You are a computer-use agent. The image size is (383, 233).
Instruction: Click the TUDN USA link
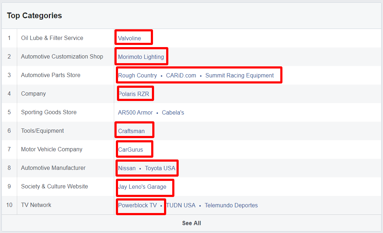[x=181, y=206]
